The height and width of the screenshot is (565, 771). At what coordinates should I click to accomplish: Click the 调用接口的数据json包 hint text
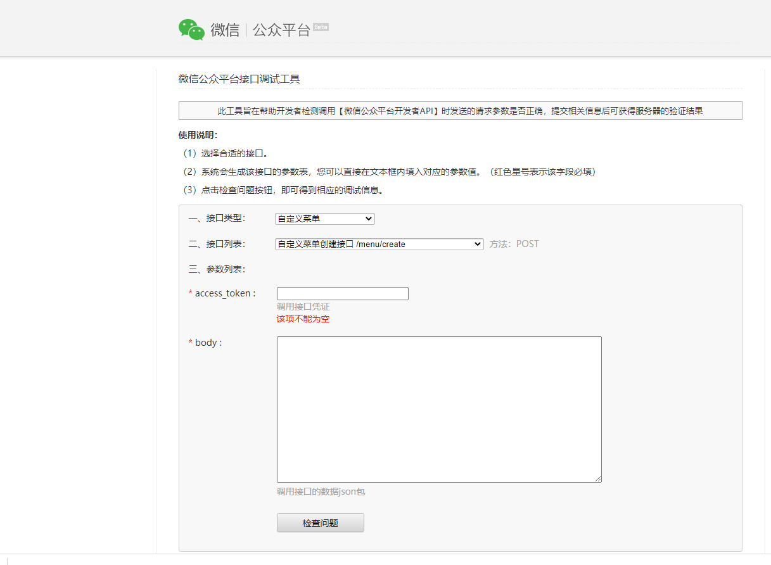321,492
